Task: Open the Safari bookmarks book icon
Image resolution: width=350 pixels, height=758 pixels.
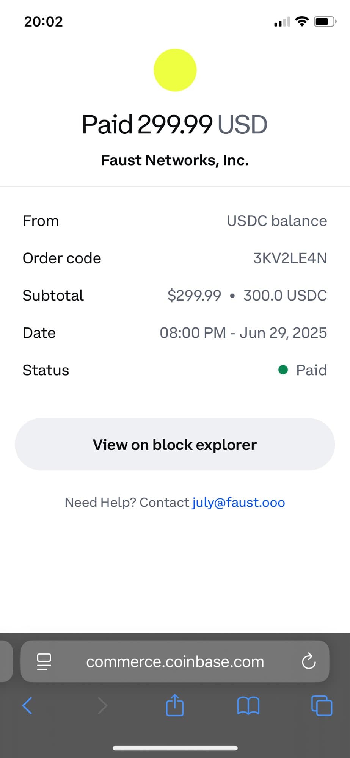Action: coord(248,706)
